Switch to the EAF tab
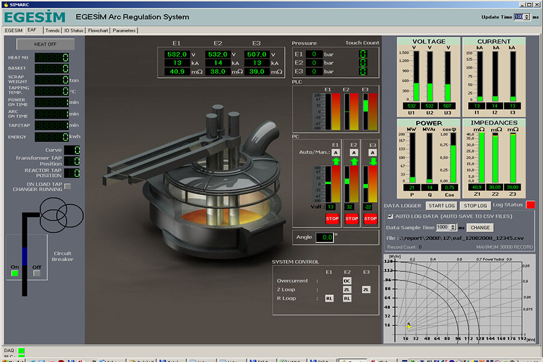The height and width of the screenshot is (362, 543). 32,30
